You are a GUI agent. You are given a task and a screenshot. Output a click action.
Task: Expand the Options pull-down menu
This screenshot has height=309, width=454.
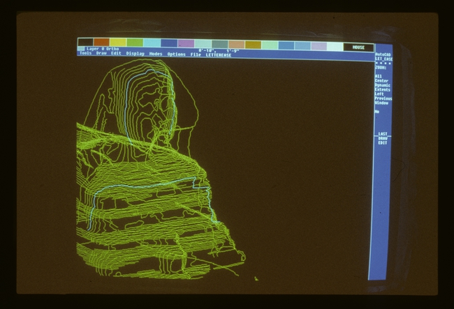tap(176, 54)
